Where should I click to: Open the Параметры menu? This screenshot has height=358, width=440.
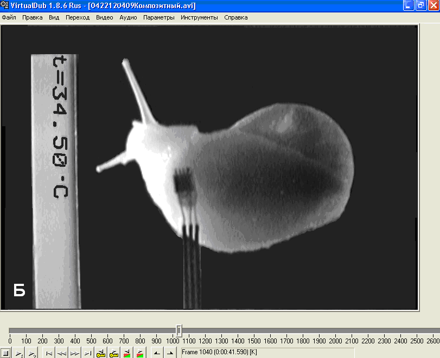159,17
